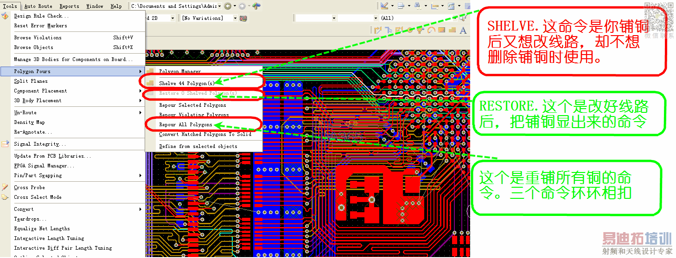Viewport: 676px width, 258px height.
Task: Open the Help menu
Action: pos(116,6)
